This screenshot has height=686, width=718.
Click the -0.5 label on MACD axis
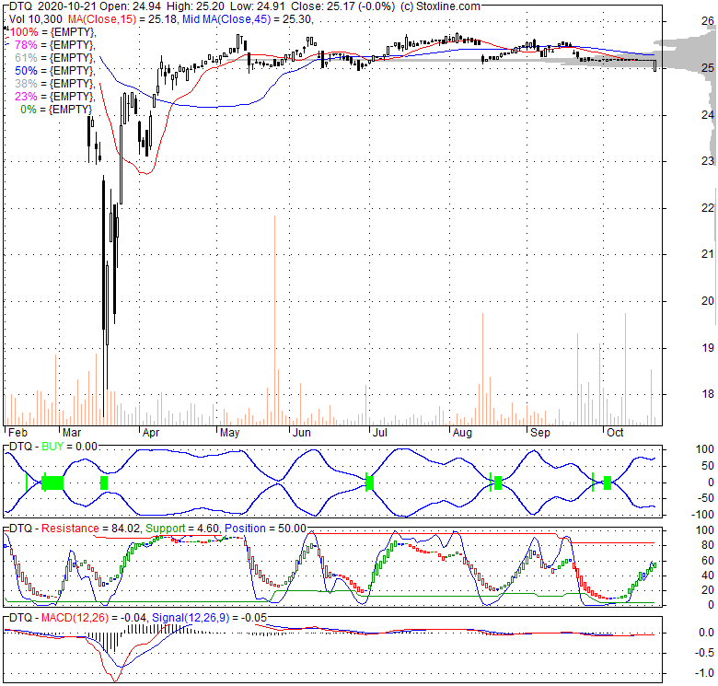(x=706, y=653)
